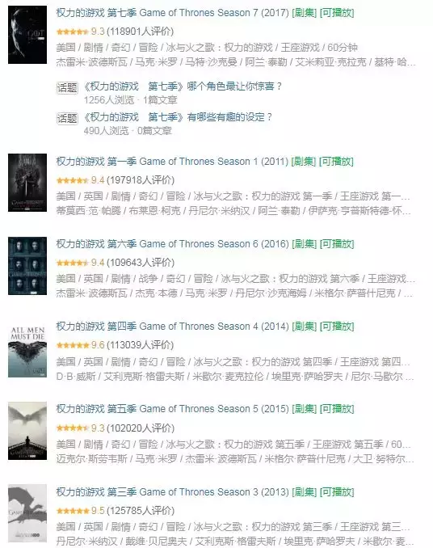Click the star rating of Season 4

tap(73, 345)
